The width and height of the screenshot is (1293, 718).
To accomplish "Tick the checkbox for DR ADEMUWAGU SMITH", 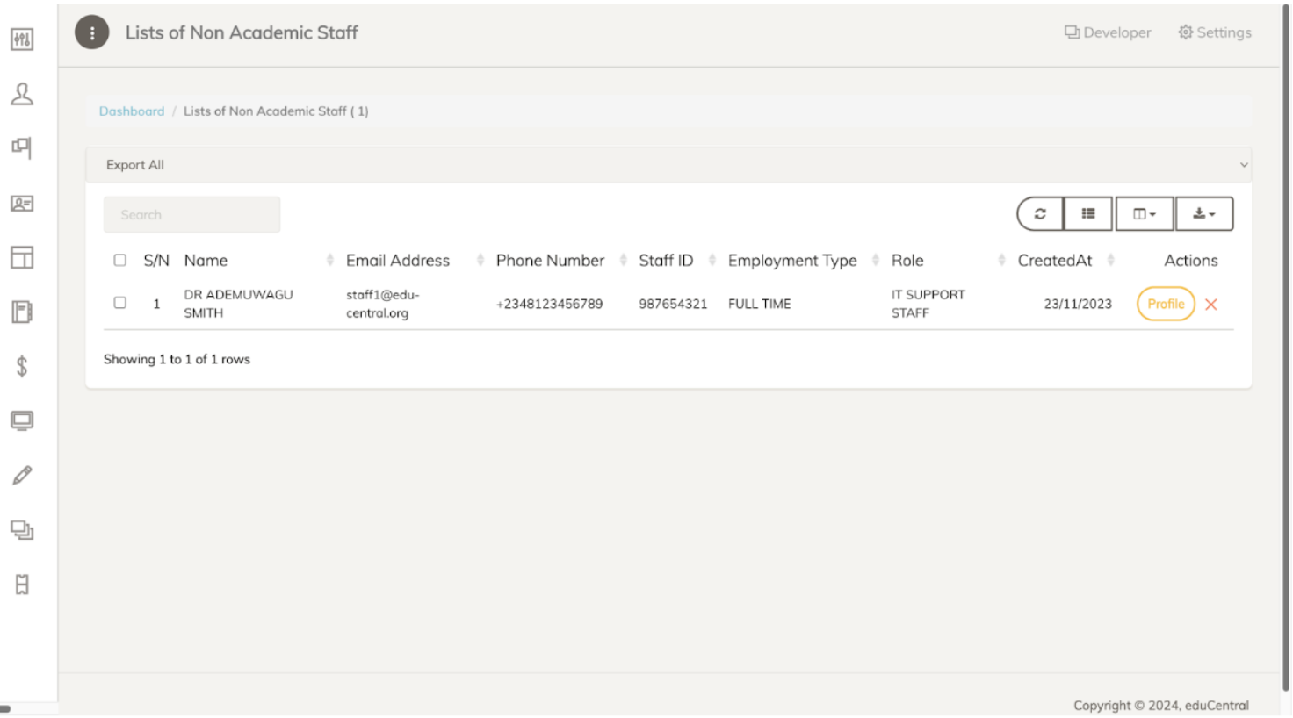I will click(120, 303).
